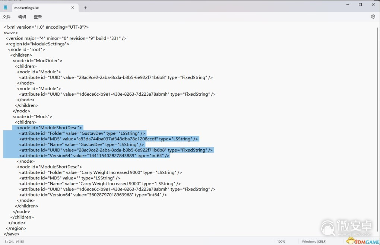
Task: Add a new tab with plus button
Action: pyautogui.click(x=85, y=7)
